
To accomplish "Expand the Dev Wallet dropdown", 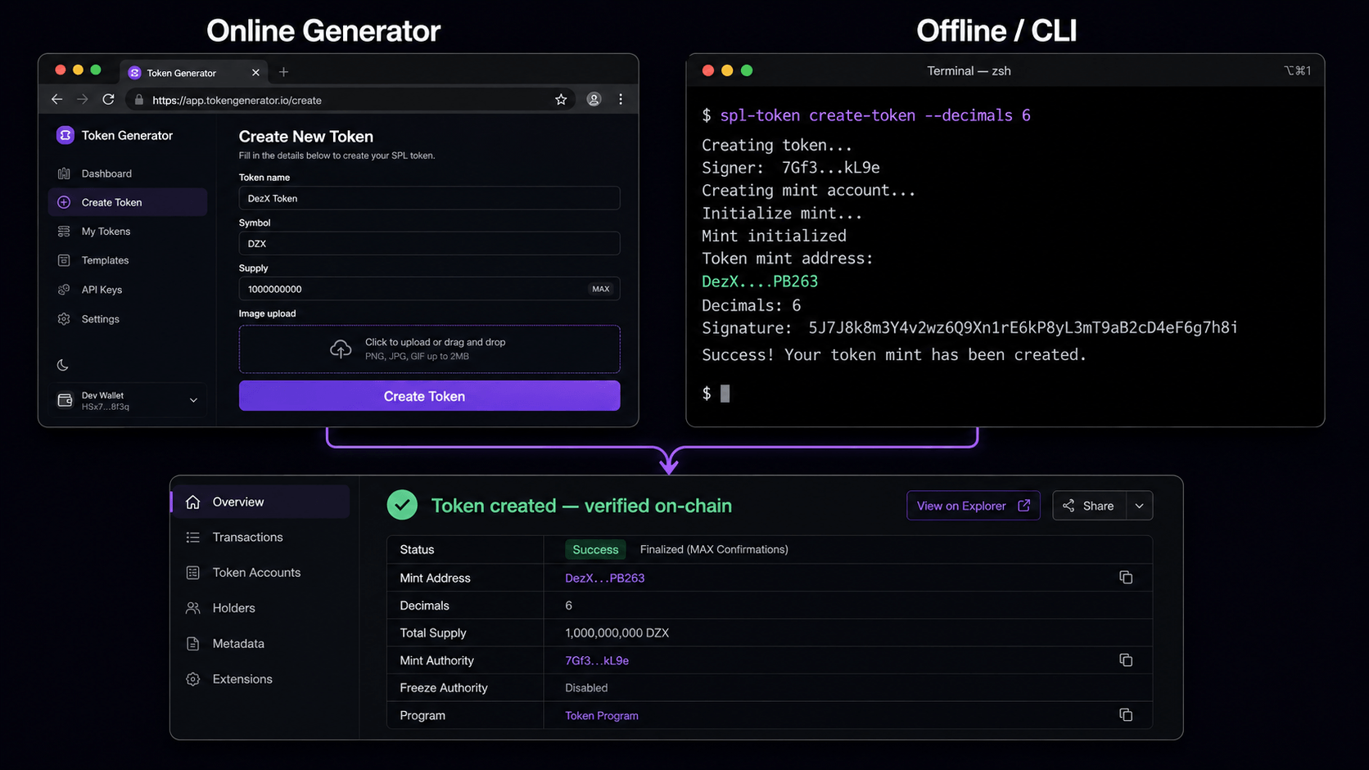I will [193, 400].
